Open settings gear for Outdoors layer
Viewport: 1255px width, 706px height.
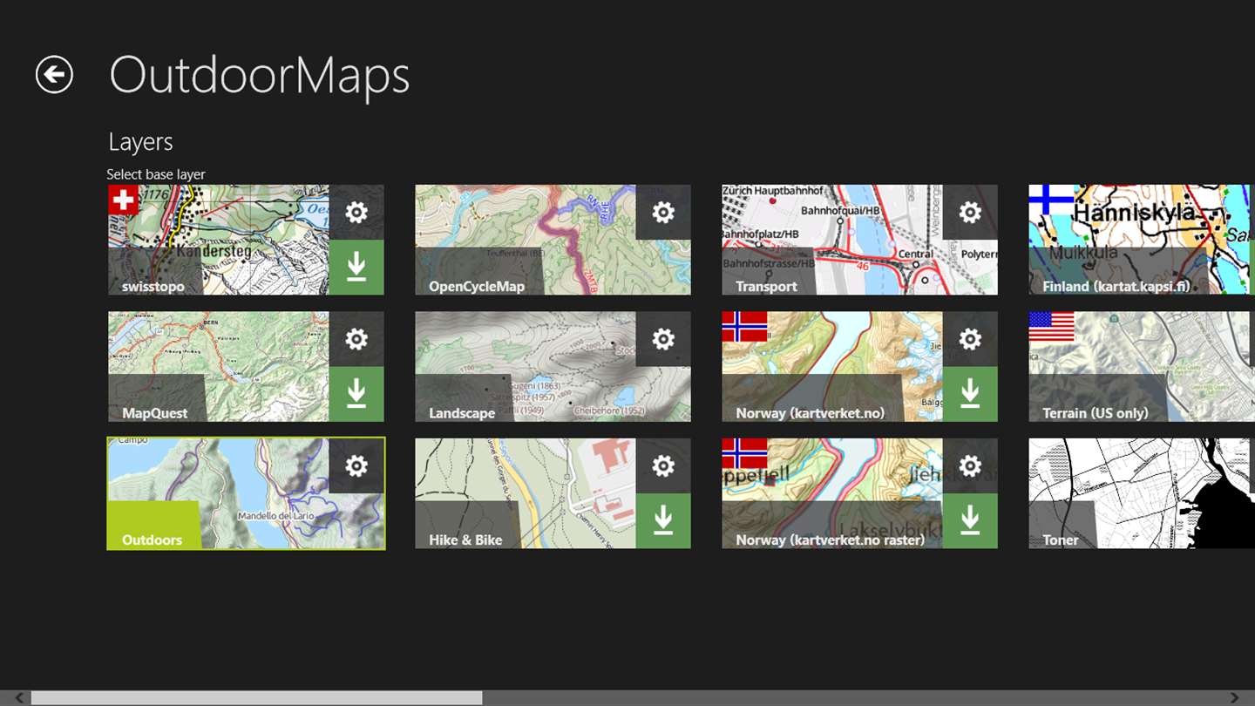356,466
